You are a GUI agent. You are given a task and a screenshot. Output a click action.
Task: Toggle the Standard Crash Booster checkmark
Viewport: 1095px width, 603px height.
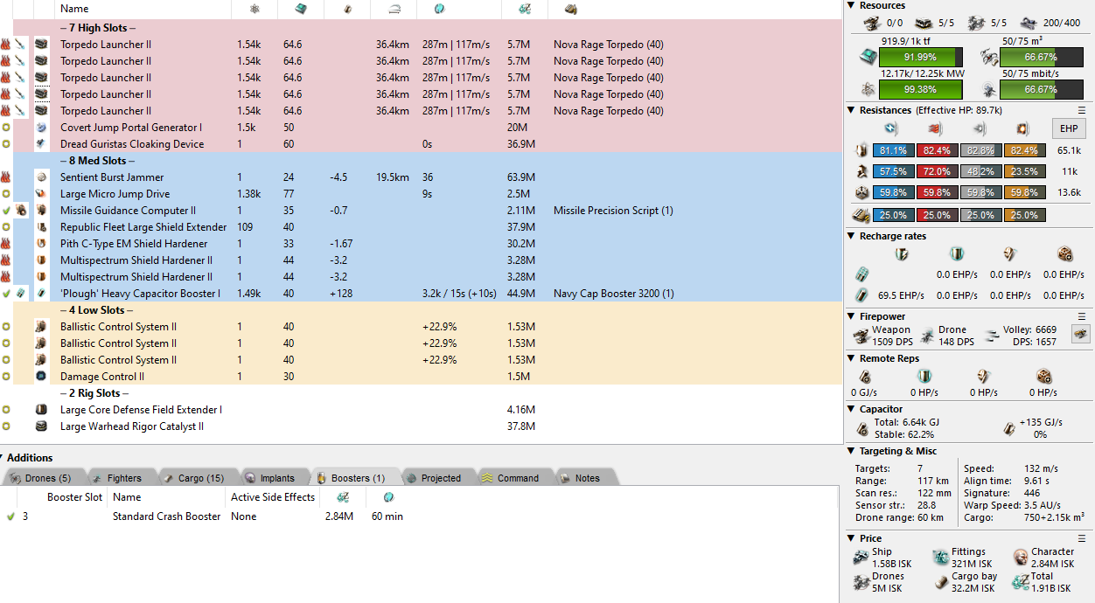(10, 516)
